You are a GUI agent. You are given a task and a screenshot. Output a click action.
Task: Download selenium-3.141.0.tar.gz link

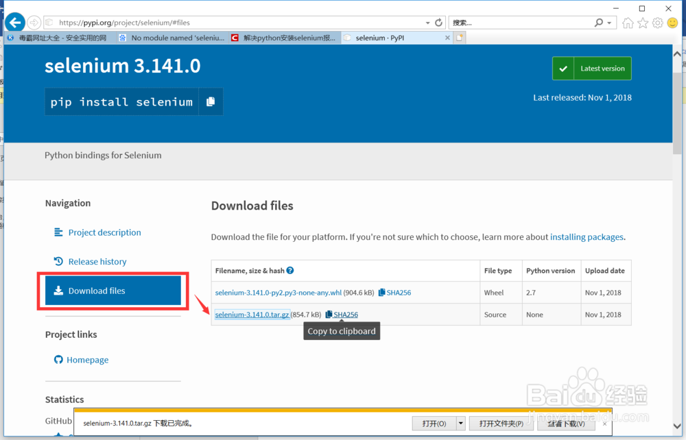(x=252, y=314)
